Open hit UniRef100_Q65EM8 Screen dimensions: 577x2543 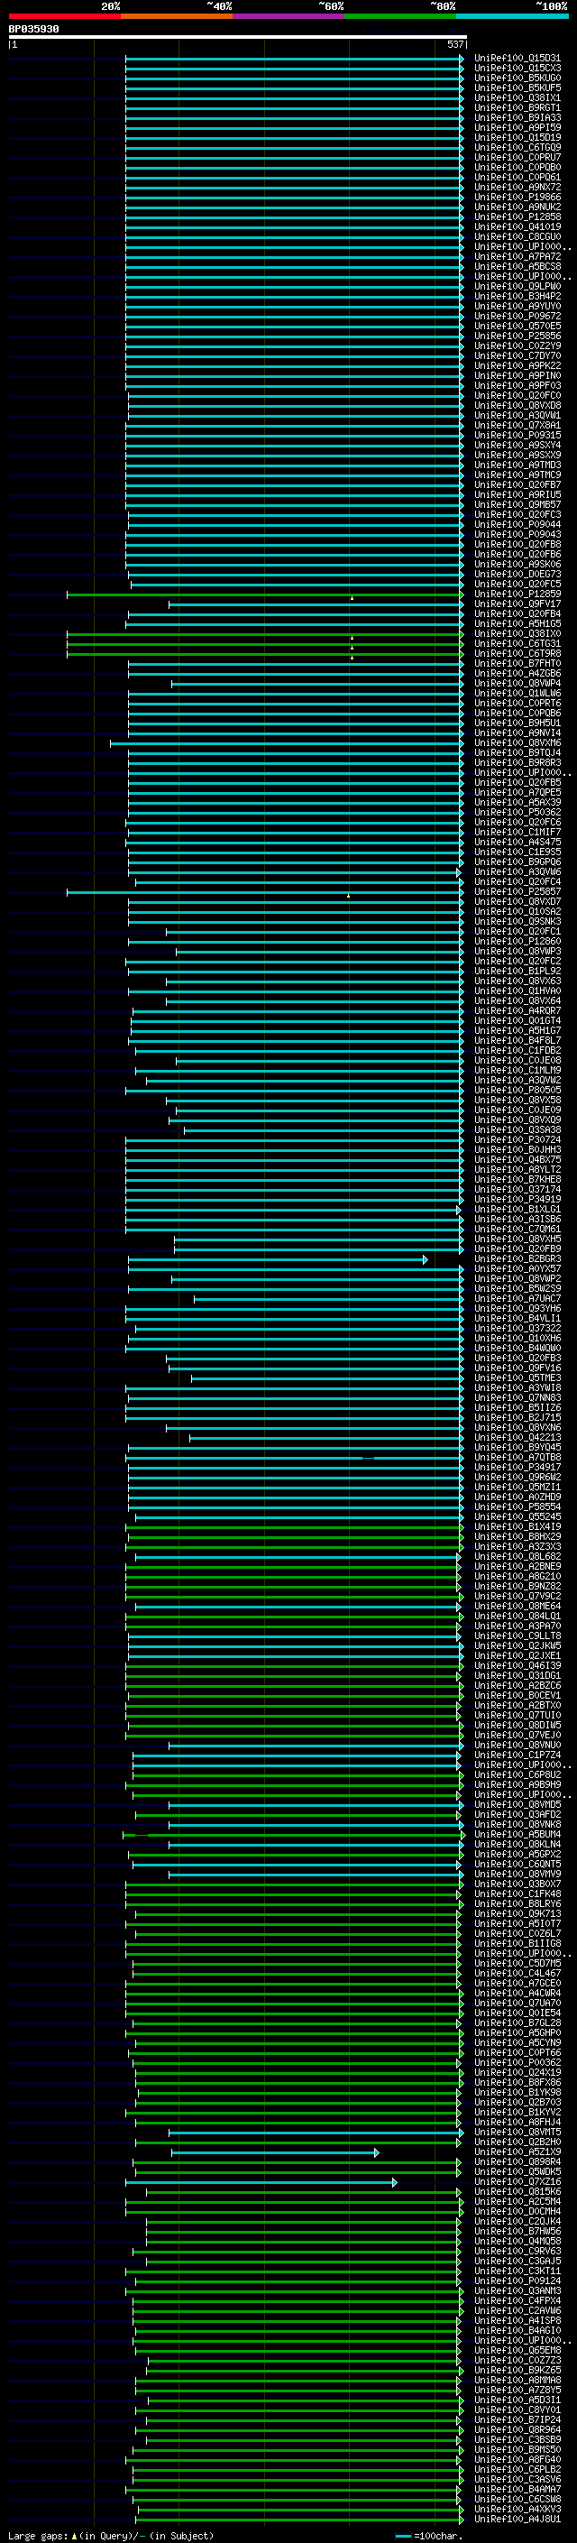[517, 2351]
